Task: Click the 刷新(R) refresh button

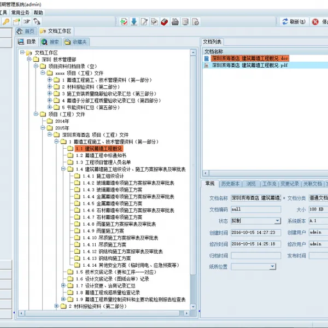Action: (x=294, y=21)
